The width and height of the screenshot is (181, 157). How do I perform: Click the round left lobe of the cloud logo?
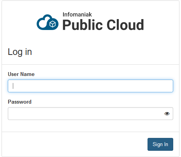[42, 24]
